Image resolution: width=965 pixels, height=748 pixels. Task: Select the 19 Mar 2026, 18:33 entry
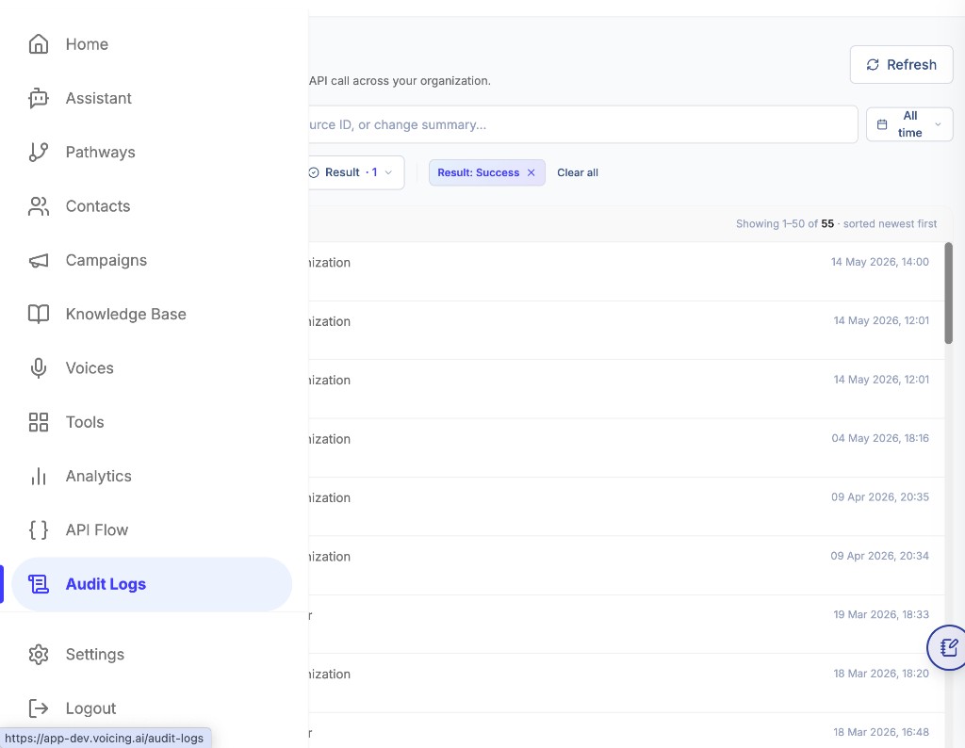[x=626, y=624]
